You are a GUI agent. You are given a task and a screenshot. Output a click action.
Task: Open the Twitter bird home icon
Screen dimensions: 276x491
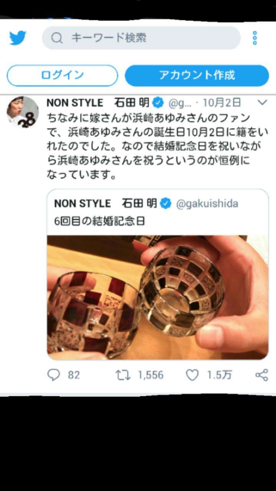(x=18, y=38)
